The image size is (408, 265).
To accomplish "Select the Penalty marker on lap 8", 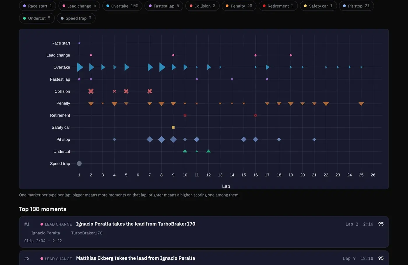I will pyautogui.click(x=161, y=104).
